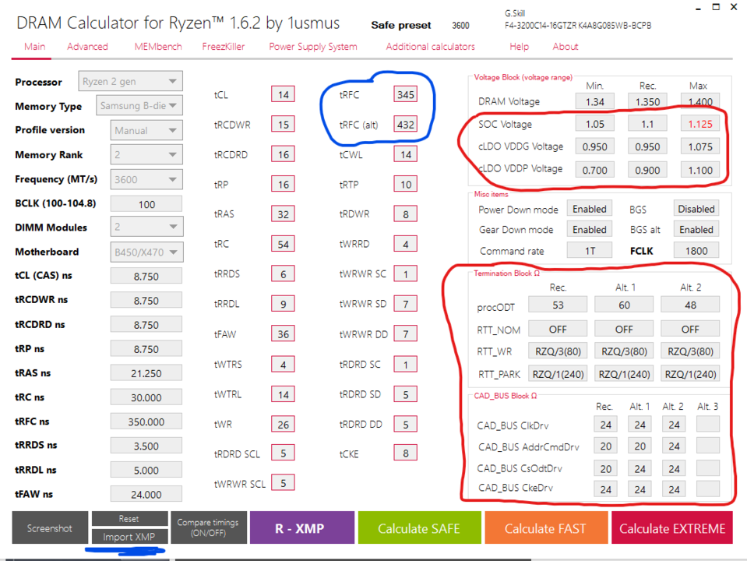This screenshot has width=747, height=561.
Task: Click Calculate EXTREME
Action: pos(672,528)
